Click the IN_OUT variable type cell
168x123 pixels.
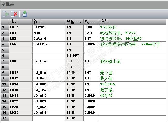(x=74, y=56)
